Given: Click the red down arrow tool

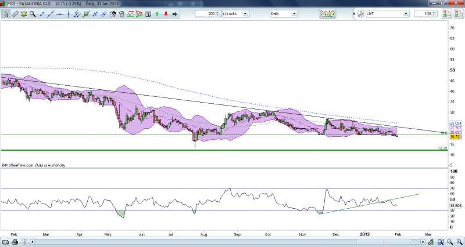Looking at the screenshot, I should point(166,13).
